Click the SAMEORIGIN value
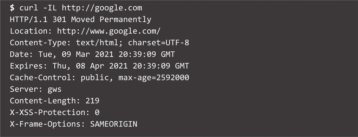The height and width of the screenshot is (137, 358). point(114,124)
